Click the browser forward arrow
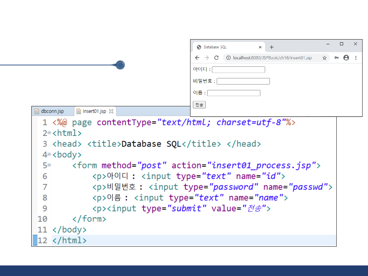 206,58
